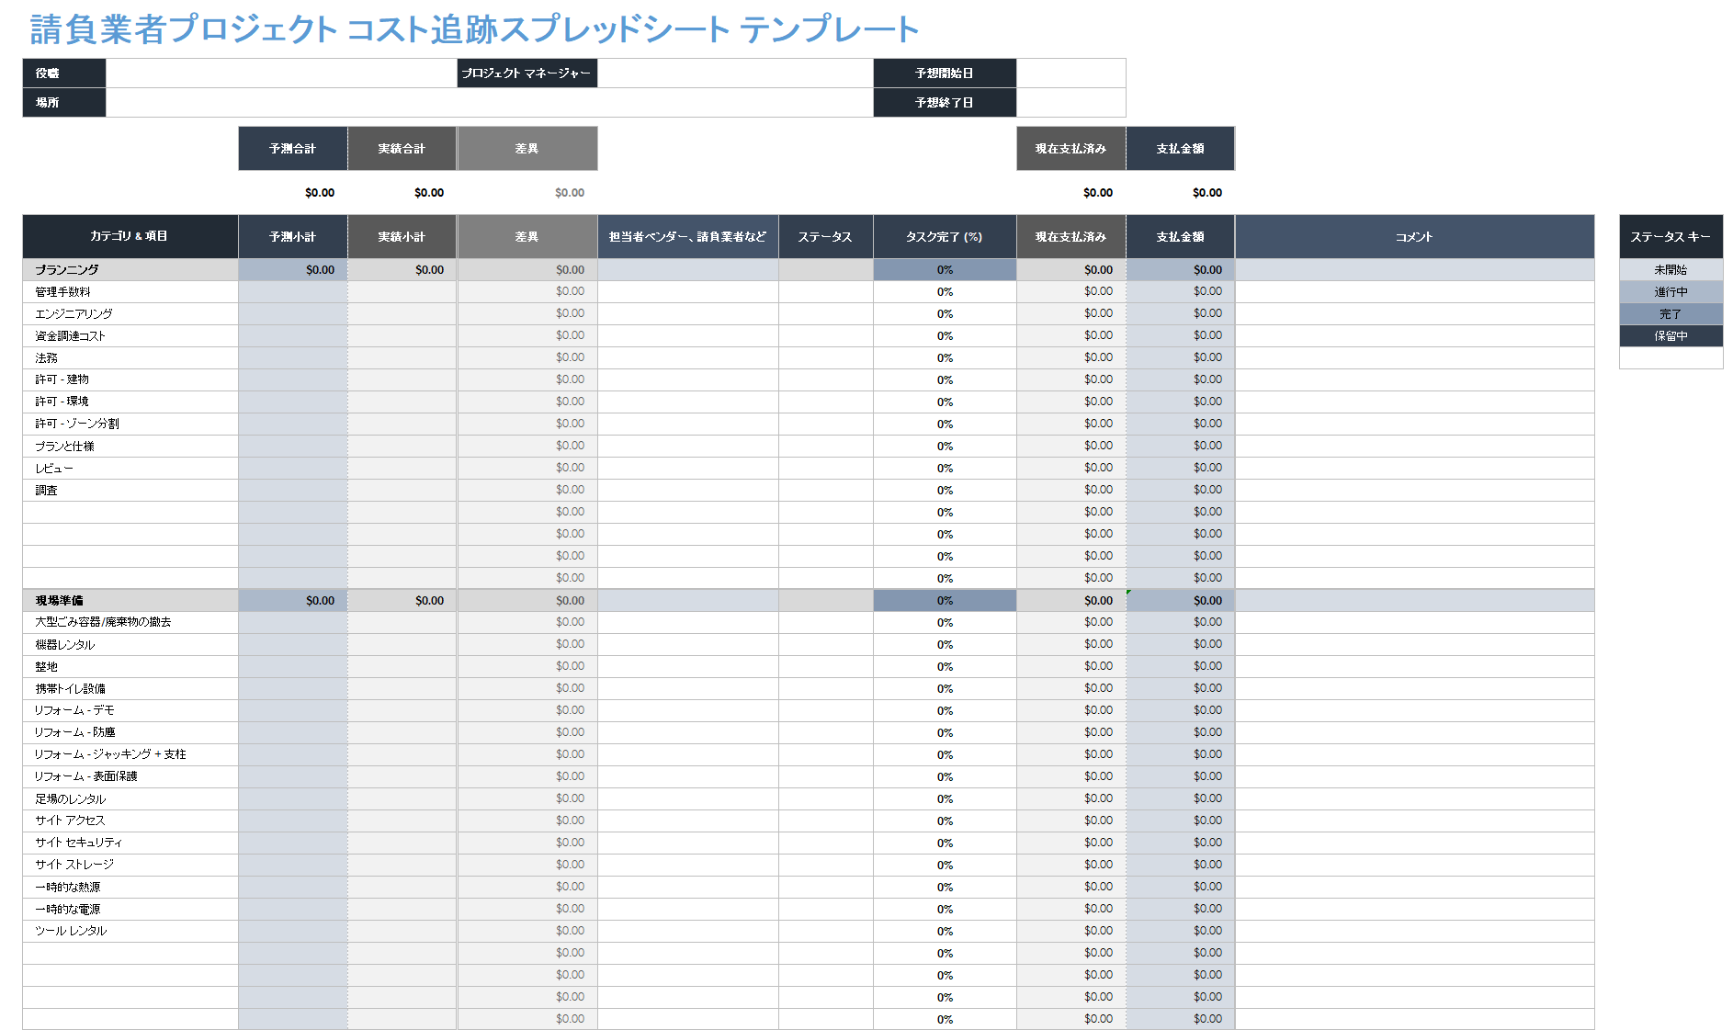Select the 予想開始日 label cell

(x=945, y=74)
